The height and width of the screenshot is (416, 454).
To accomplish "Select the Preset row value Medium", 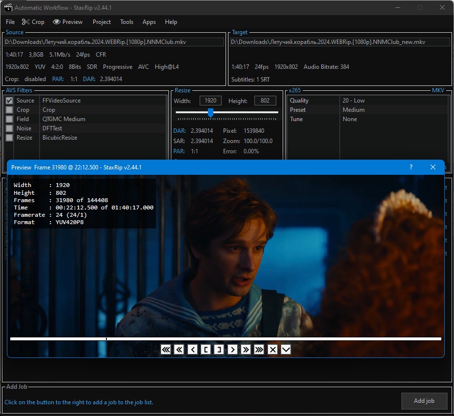I will click(353, 110).
